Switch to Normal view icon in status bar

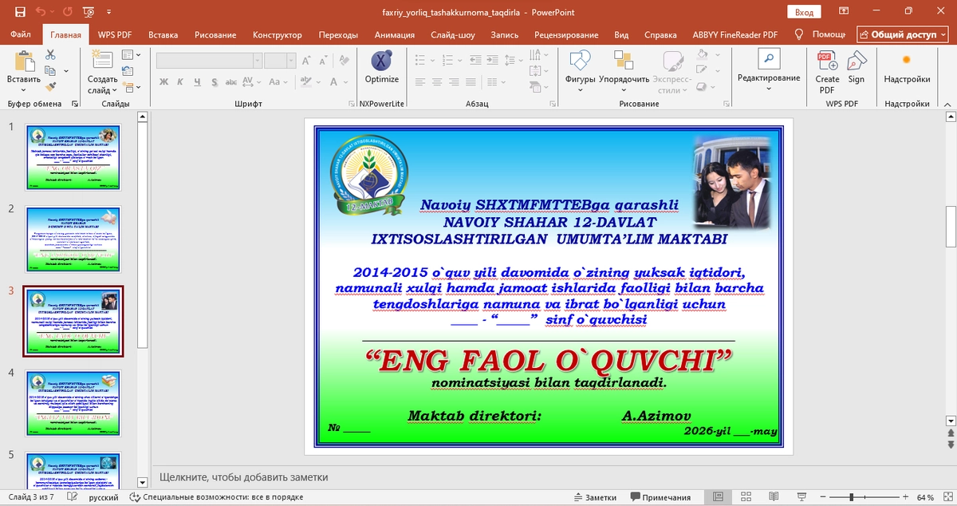click(717, 497)
